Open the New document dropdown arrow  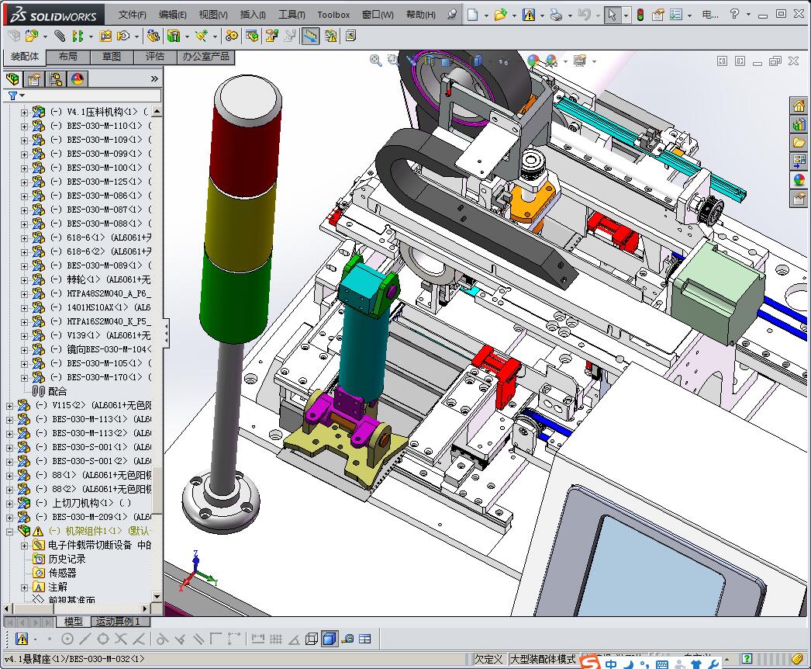pyautogui.click(x=486, y=16)
